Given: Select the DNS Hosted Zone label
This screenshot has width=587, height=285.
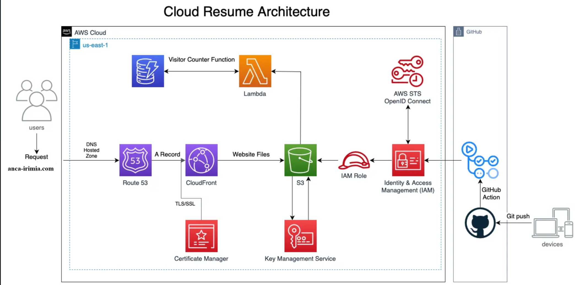Looking at the screenshot, I should pyautogui.click(x=91, y=150).
